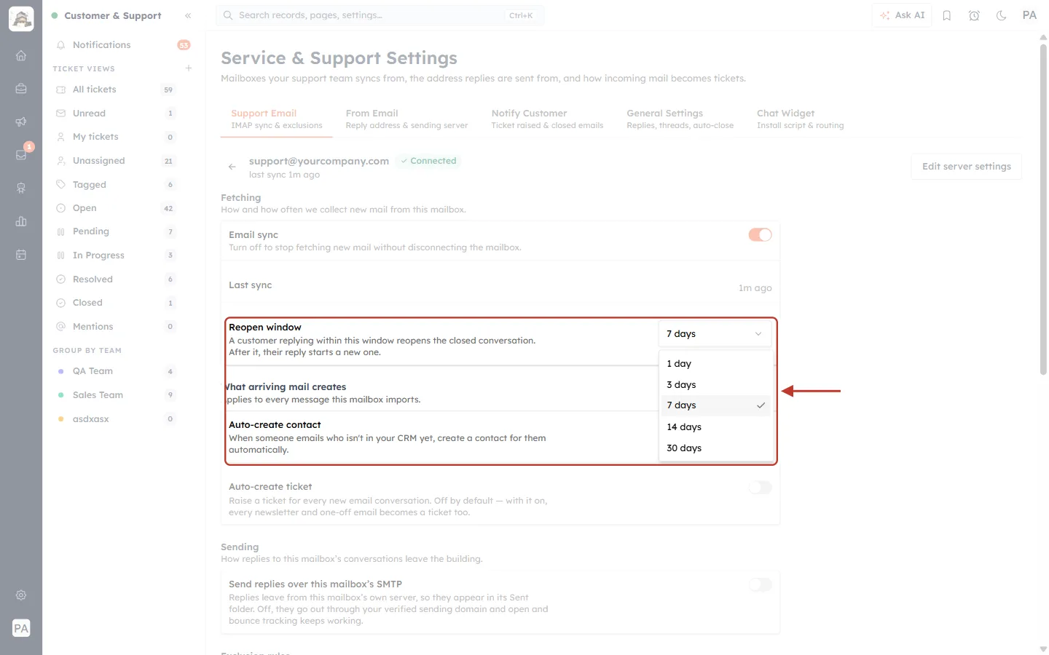Collapse the Customer & Support sidebar

pos(188,15)
